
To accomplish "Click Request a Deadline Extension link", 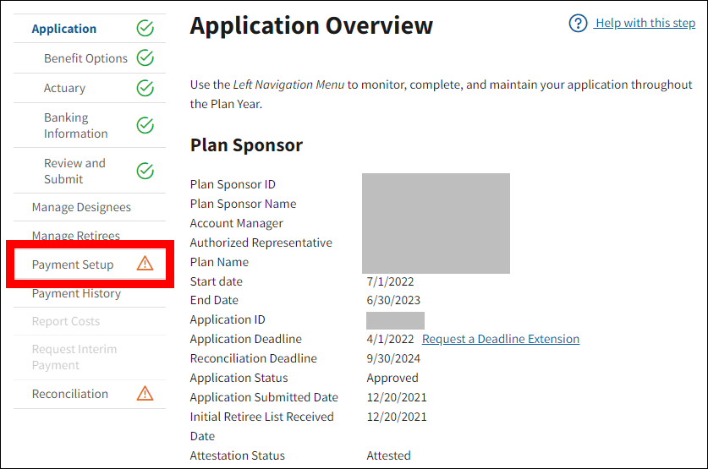I will click(501, 339).
